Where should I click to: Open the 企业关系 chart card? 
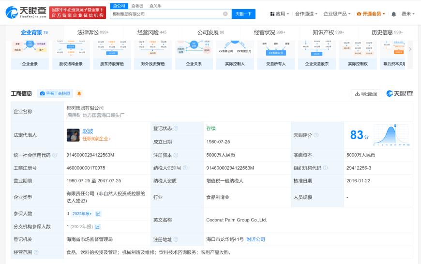(194, 55)
